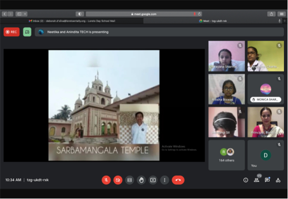Viewport: 288px width, 199px height.
Task: Open the meeting details info icon
Action: (245, 180)
